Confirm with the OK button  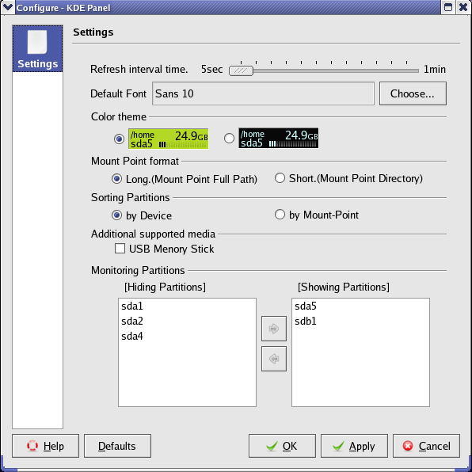tap(282, 446)
